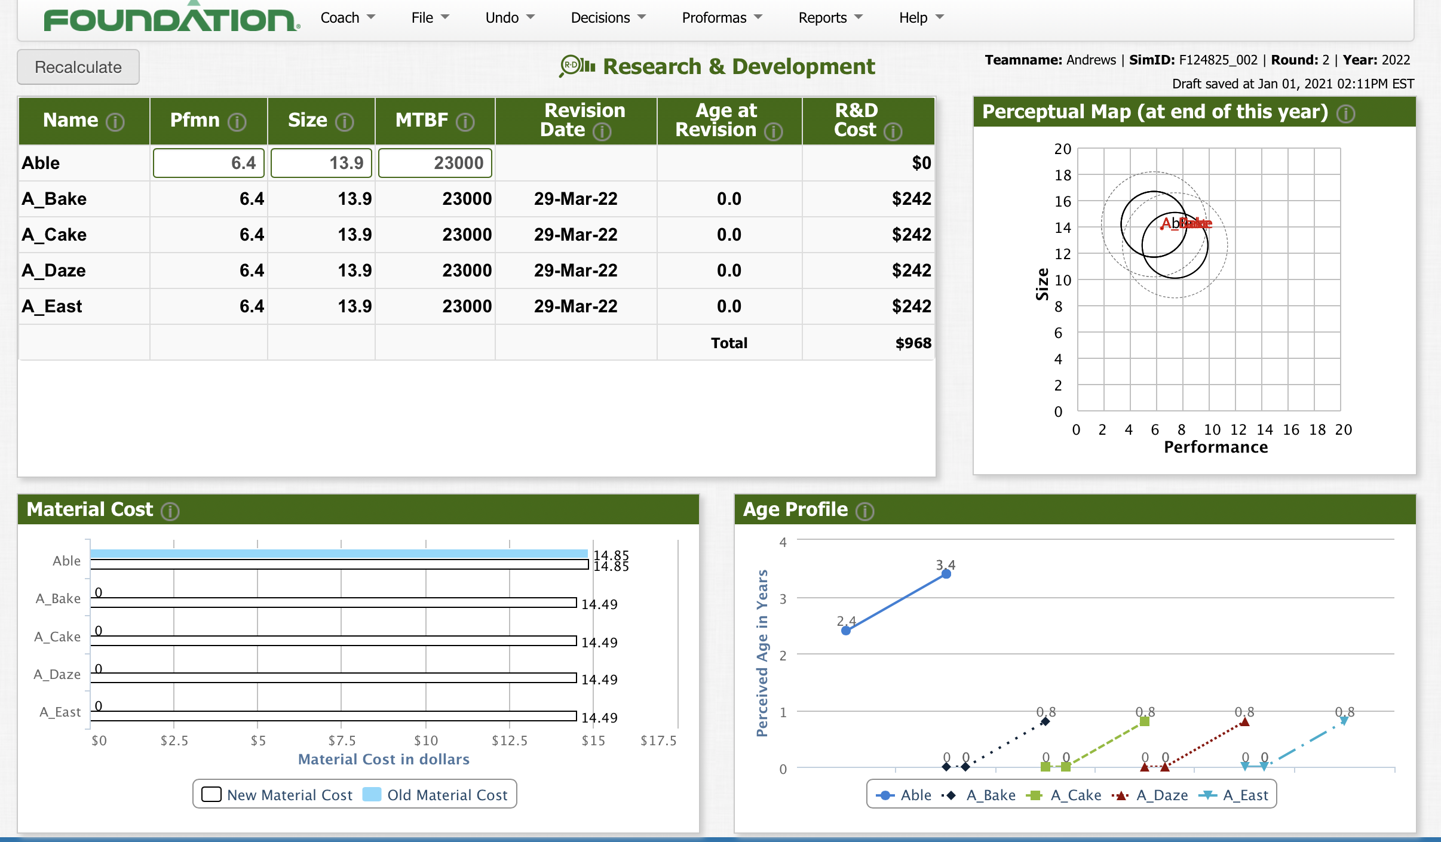Click the Pfmn column info icon

pyautogui.click(x=237, y=122)
